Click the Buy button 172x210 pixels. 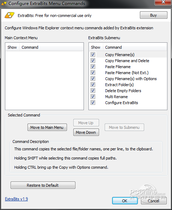[154, 15]
